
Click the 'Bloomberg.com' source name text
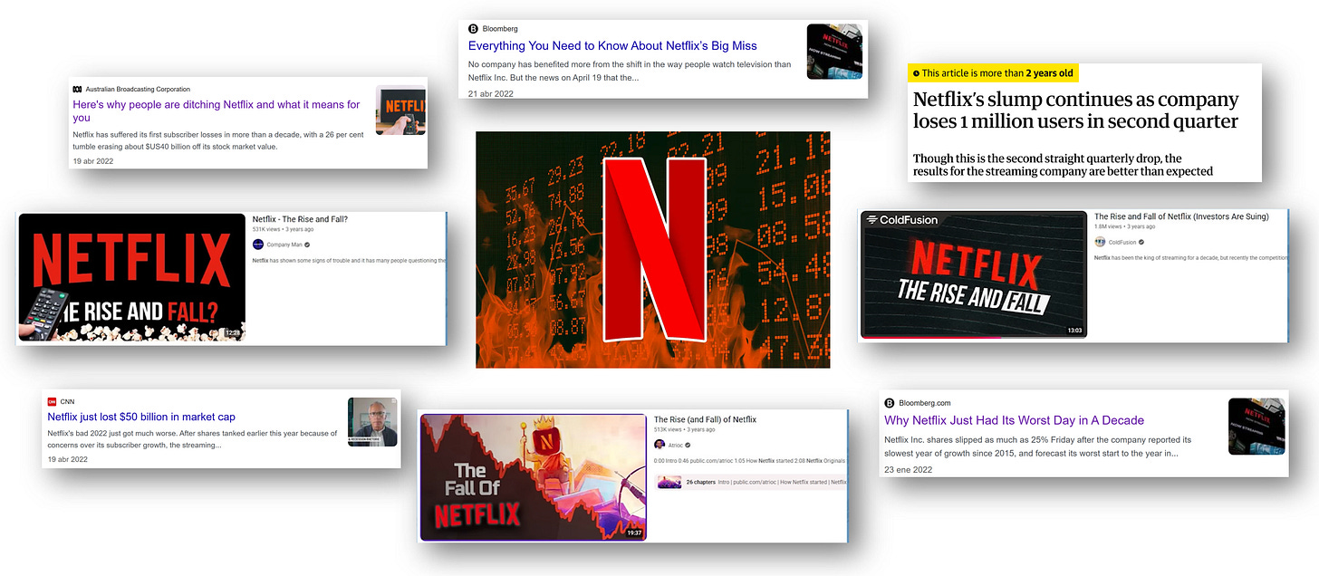pos(924,403)
